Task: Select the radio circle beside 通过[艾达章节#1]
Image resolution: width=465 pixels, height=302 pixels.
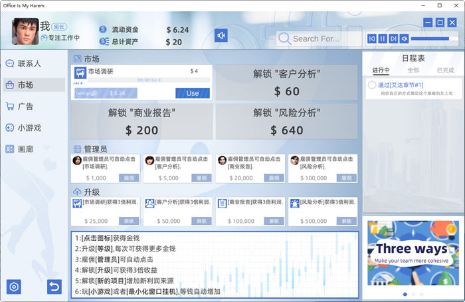Action: (372, 85)
